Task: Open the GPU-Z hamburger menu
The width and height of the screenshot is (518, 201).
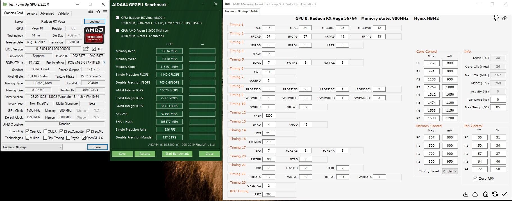Action: (x=105, y=12)
